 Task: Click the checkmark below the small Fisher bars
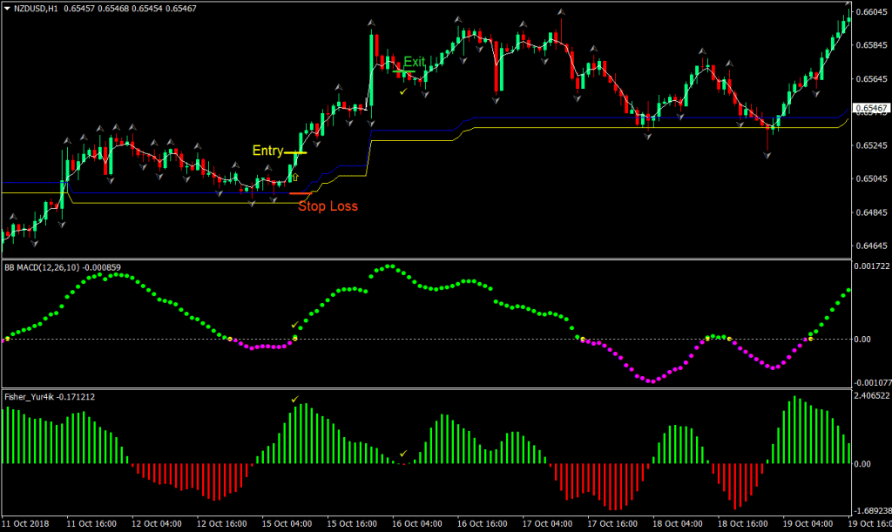pos(403,454)
